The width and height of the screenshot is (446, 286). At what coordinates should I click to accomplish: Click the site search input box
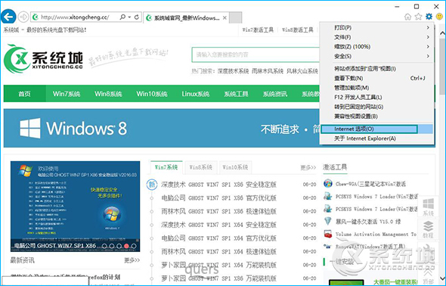[x=256, y=54]
